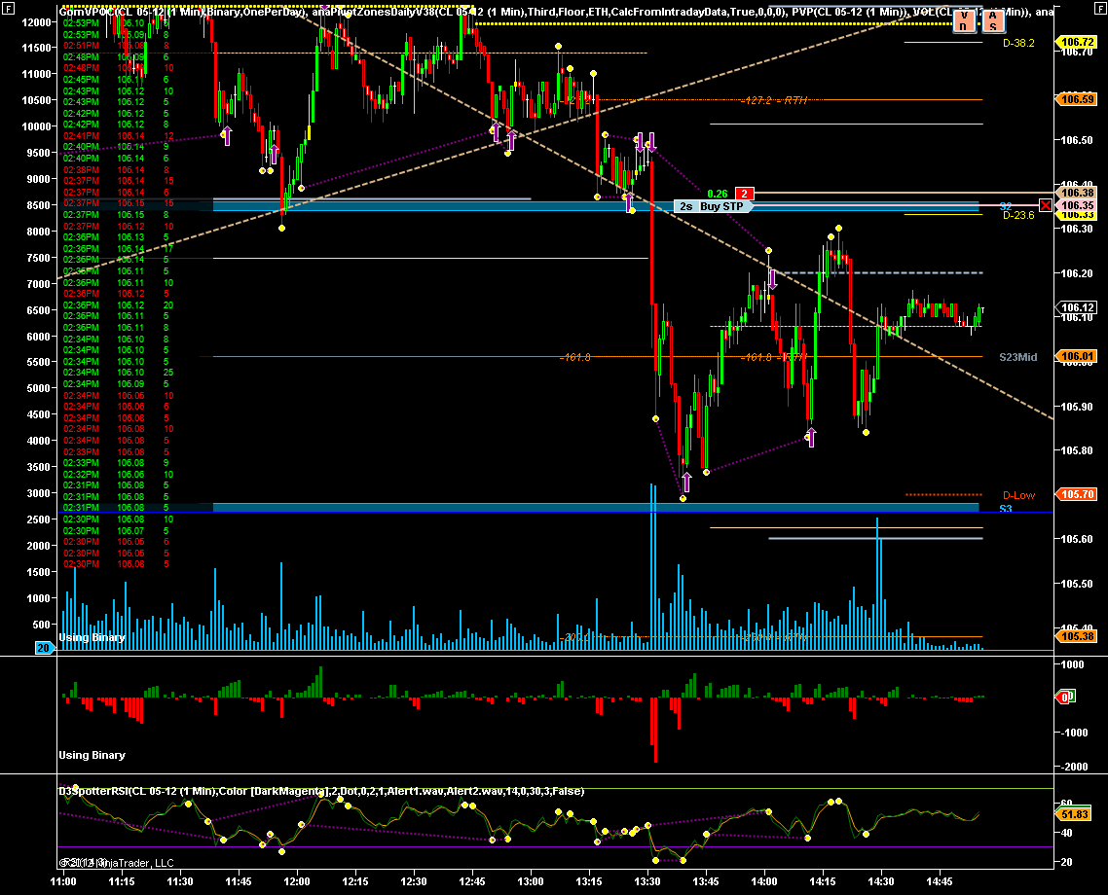The image size is (1108, 895).
Task: Click the 2s quantity label on the order
Action: (x=685, y=206)
